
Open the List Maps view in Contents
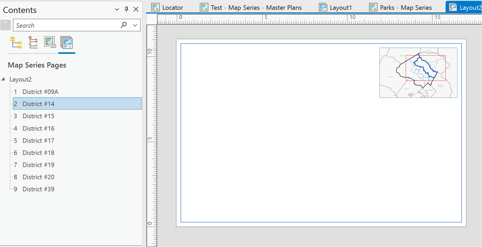[x=50, y=42]
